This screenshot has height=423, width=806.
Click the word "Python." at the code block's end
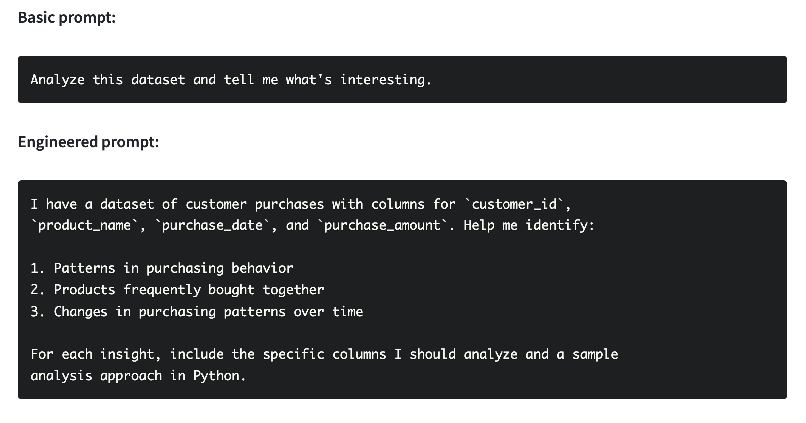[x=219, y=376]
